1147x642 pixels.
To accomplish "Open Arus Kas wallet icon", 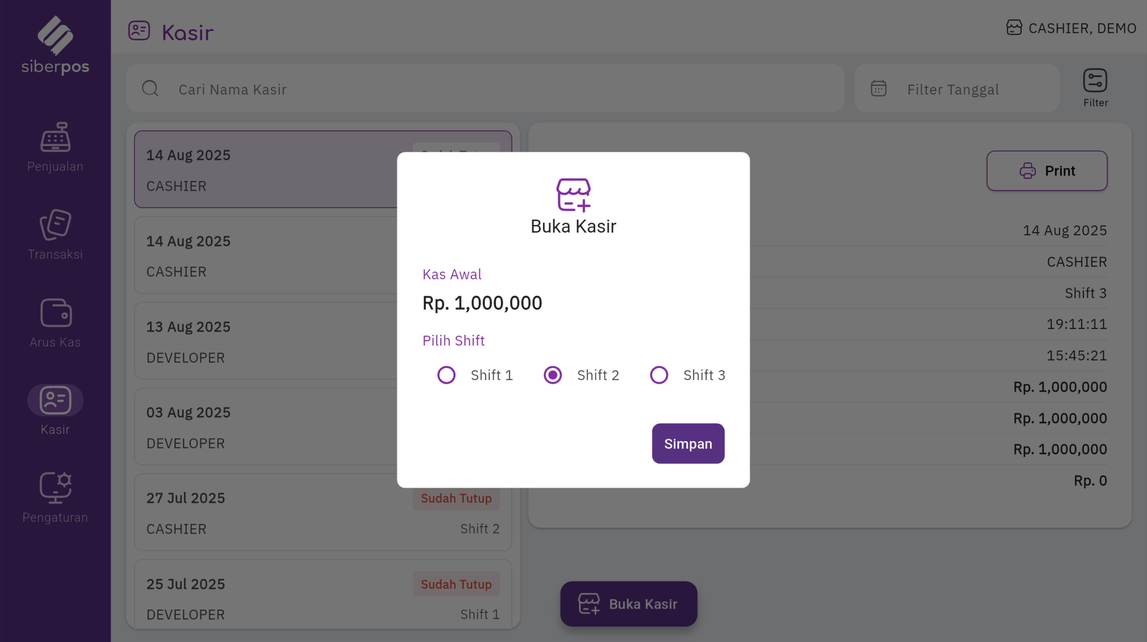I will point(55,313).
